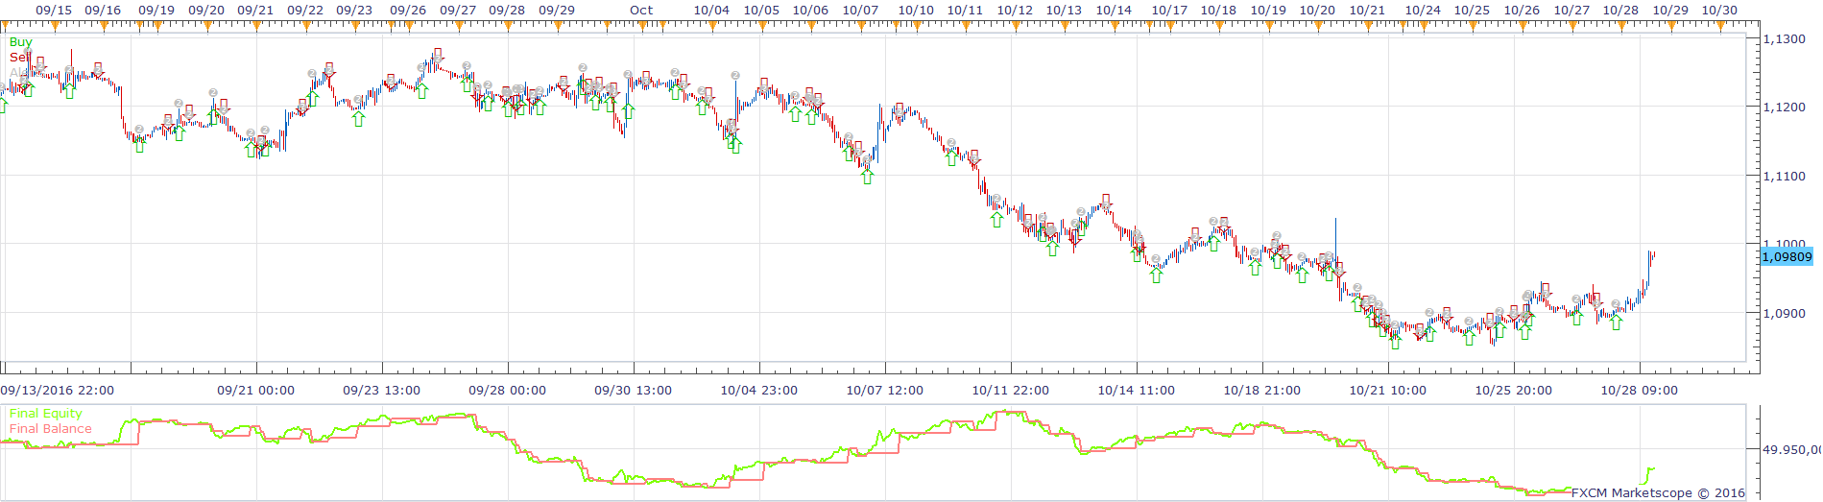Click the 1,0900 price axis label
1823x502 pixels.
point(1785,313)
